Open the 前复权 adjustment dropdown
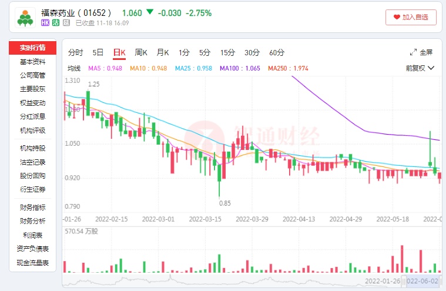 pyautogui.click(x=420, y=68)
